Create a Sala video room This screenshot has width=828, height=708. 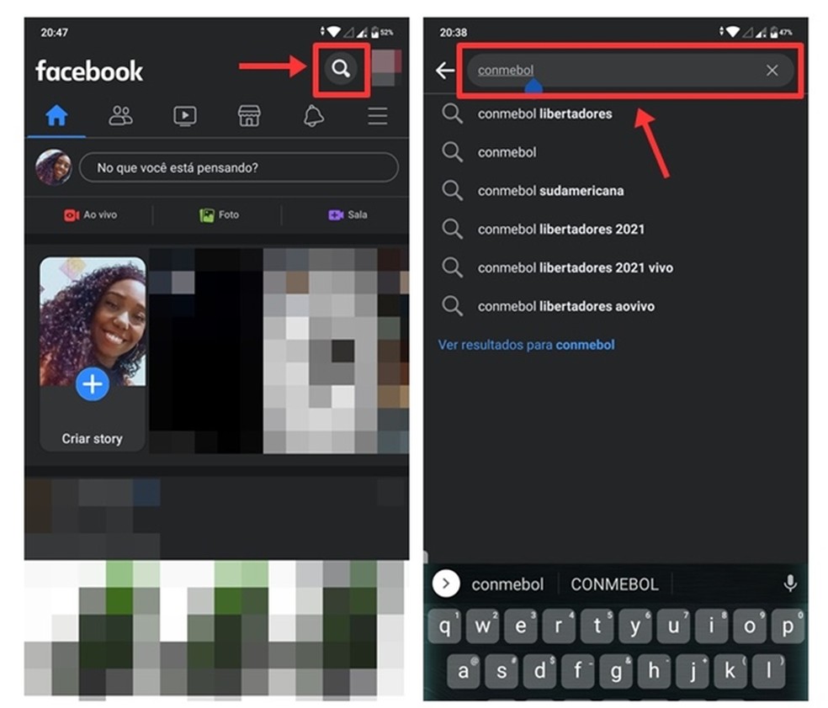click(x=348, y=214)
